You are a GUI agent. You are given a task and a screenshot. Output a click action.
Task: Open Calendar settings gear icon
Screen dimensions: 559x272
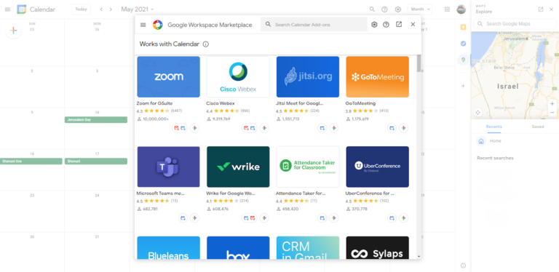[x=398, y=9]
